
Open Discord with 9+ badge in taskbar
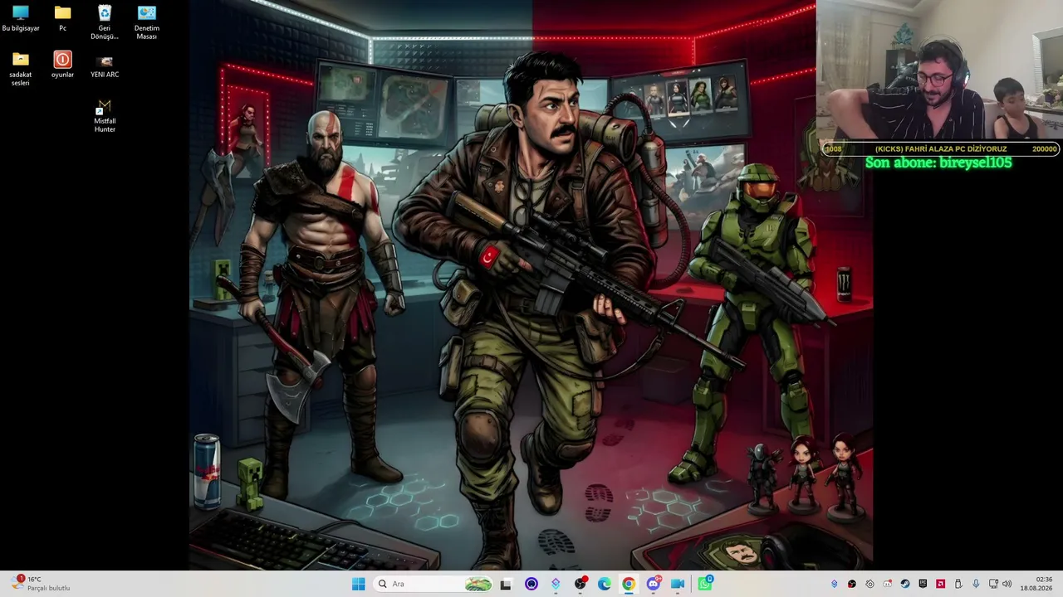pyautogui.click(x=654, y=584)
